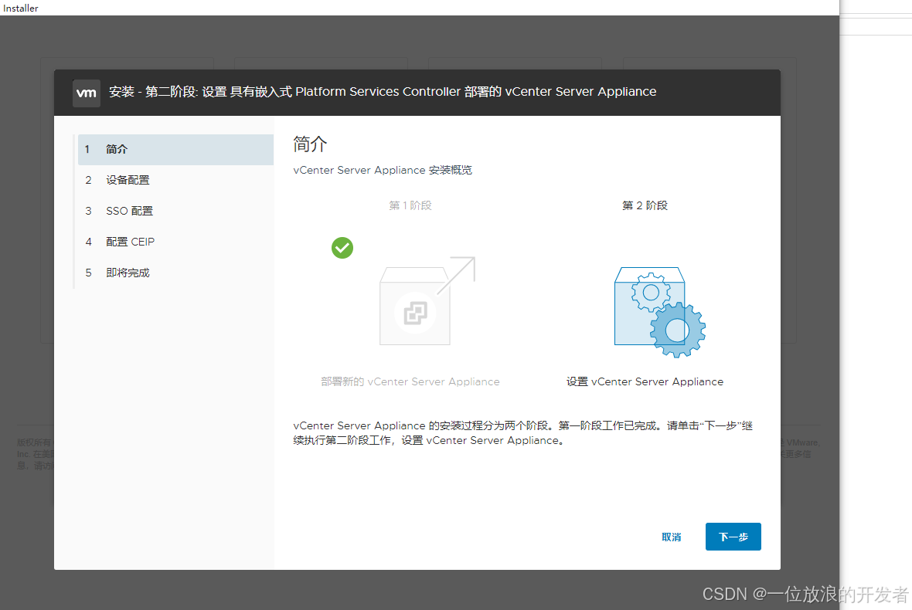
Task: Click the 部署新的 vCenter Server Appliance caption
Action: click(410, 381)
